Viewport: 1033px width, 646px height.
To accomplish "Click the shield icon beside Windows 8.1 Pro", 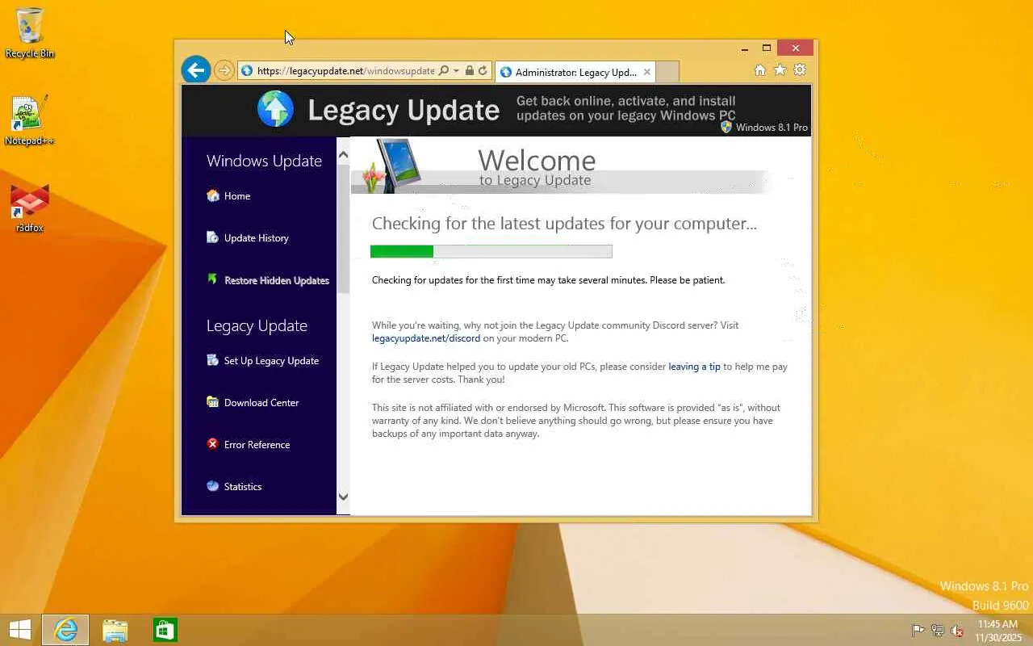I will pyautogui.click(x=726, y=127).
